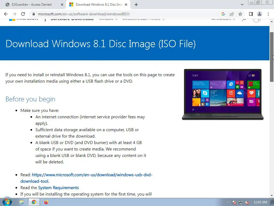Bookmark this page with the star

(240, 14)
